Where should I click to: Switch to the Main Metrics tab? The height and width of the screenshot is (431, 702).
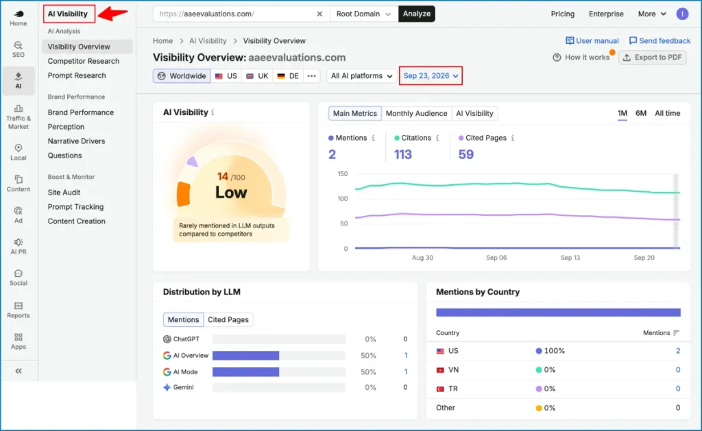(354, 113)
